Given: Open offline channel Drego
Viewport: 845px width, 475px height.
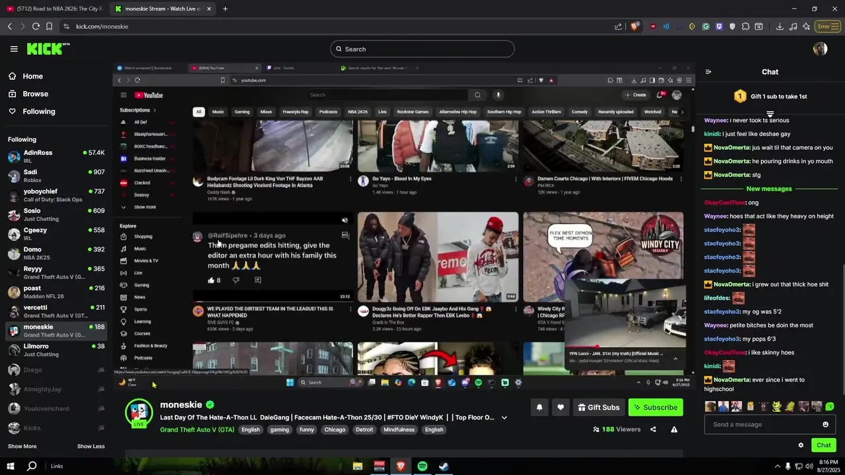Looking at the screenshot, I should pyautogui.click(x=56, y=370).
